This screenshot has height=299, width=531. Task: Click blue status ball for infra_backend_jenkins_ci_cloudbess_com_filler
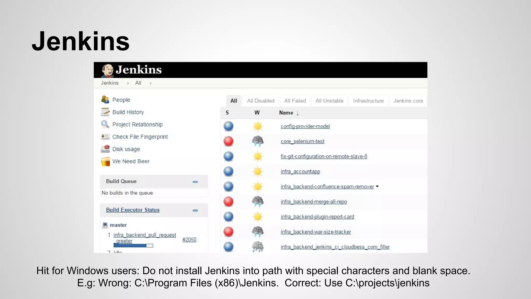click(x=228, y=247)
